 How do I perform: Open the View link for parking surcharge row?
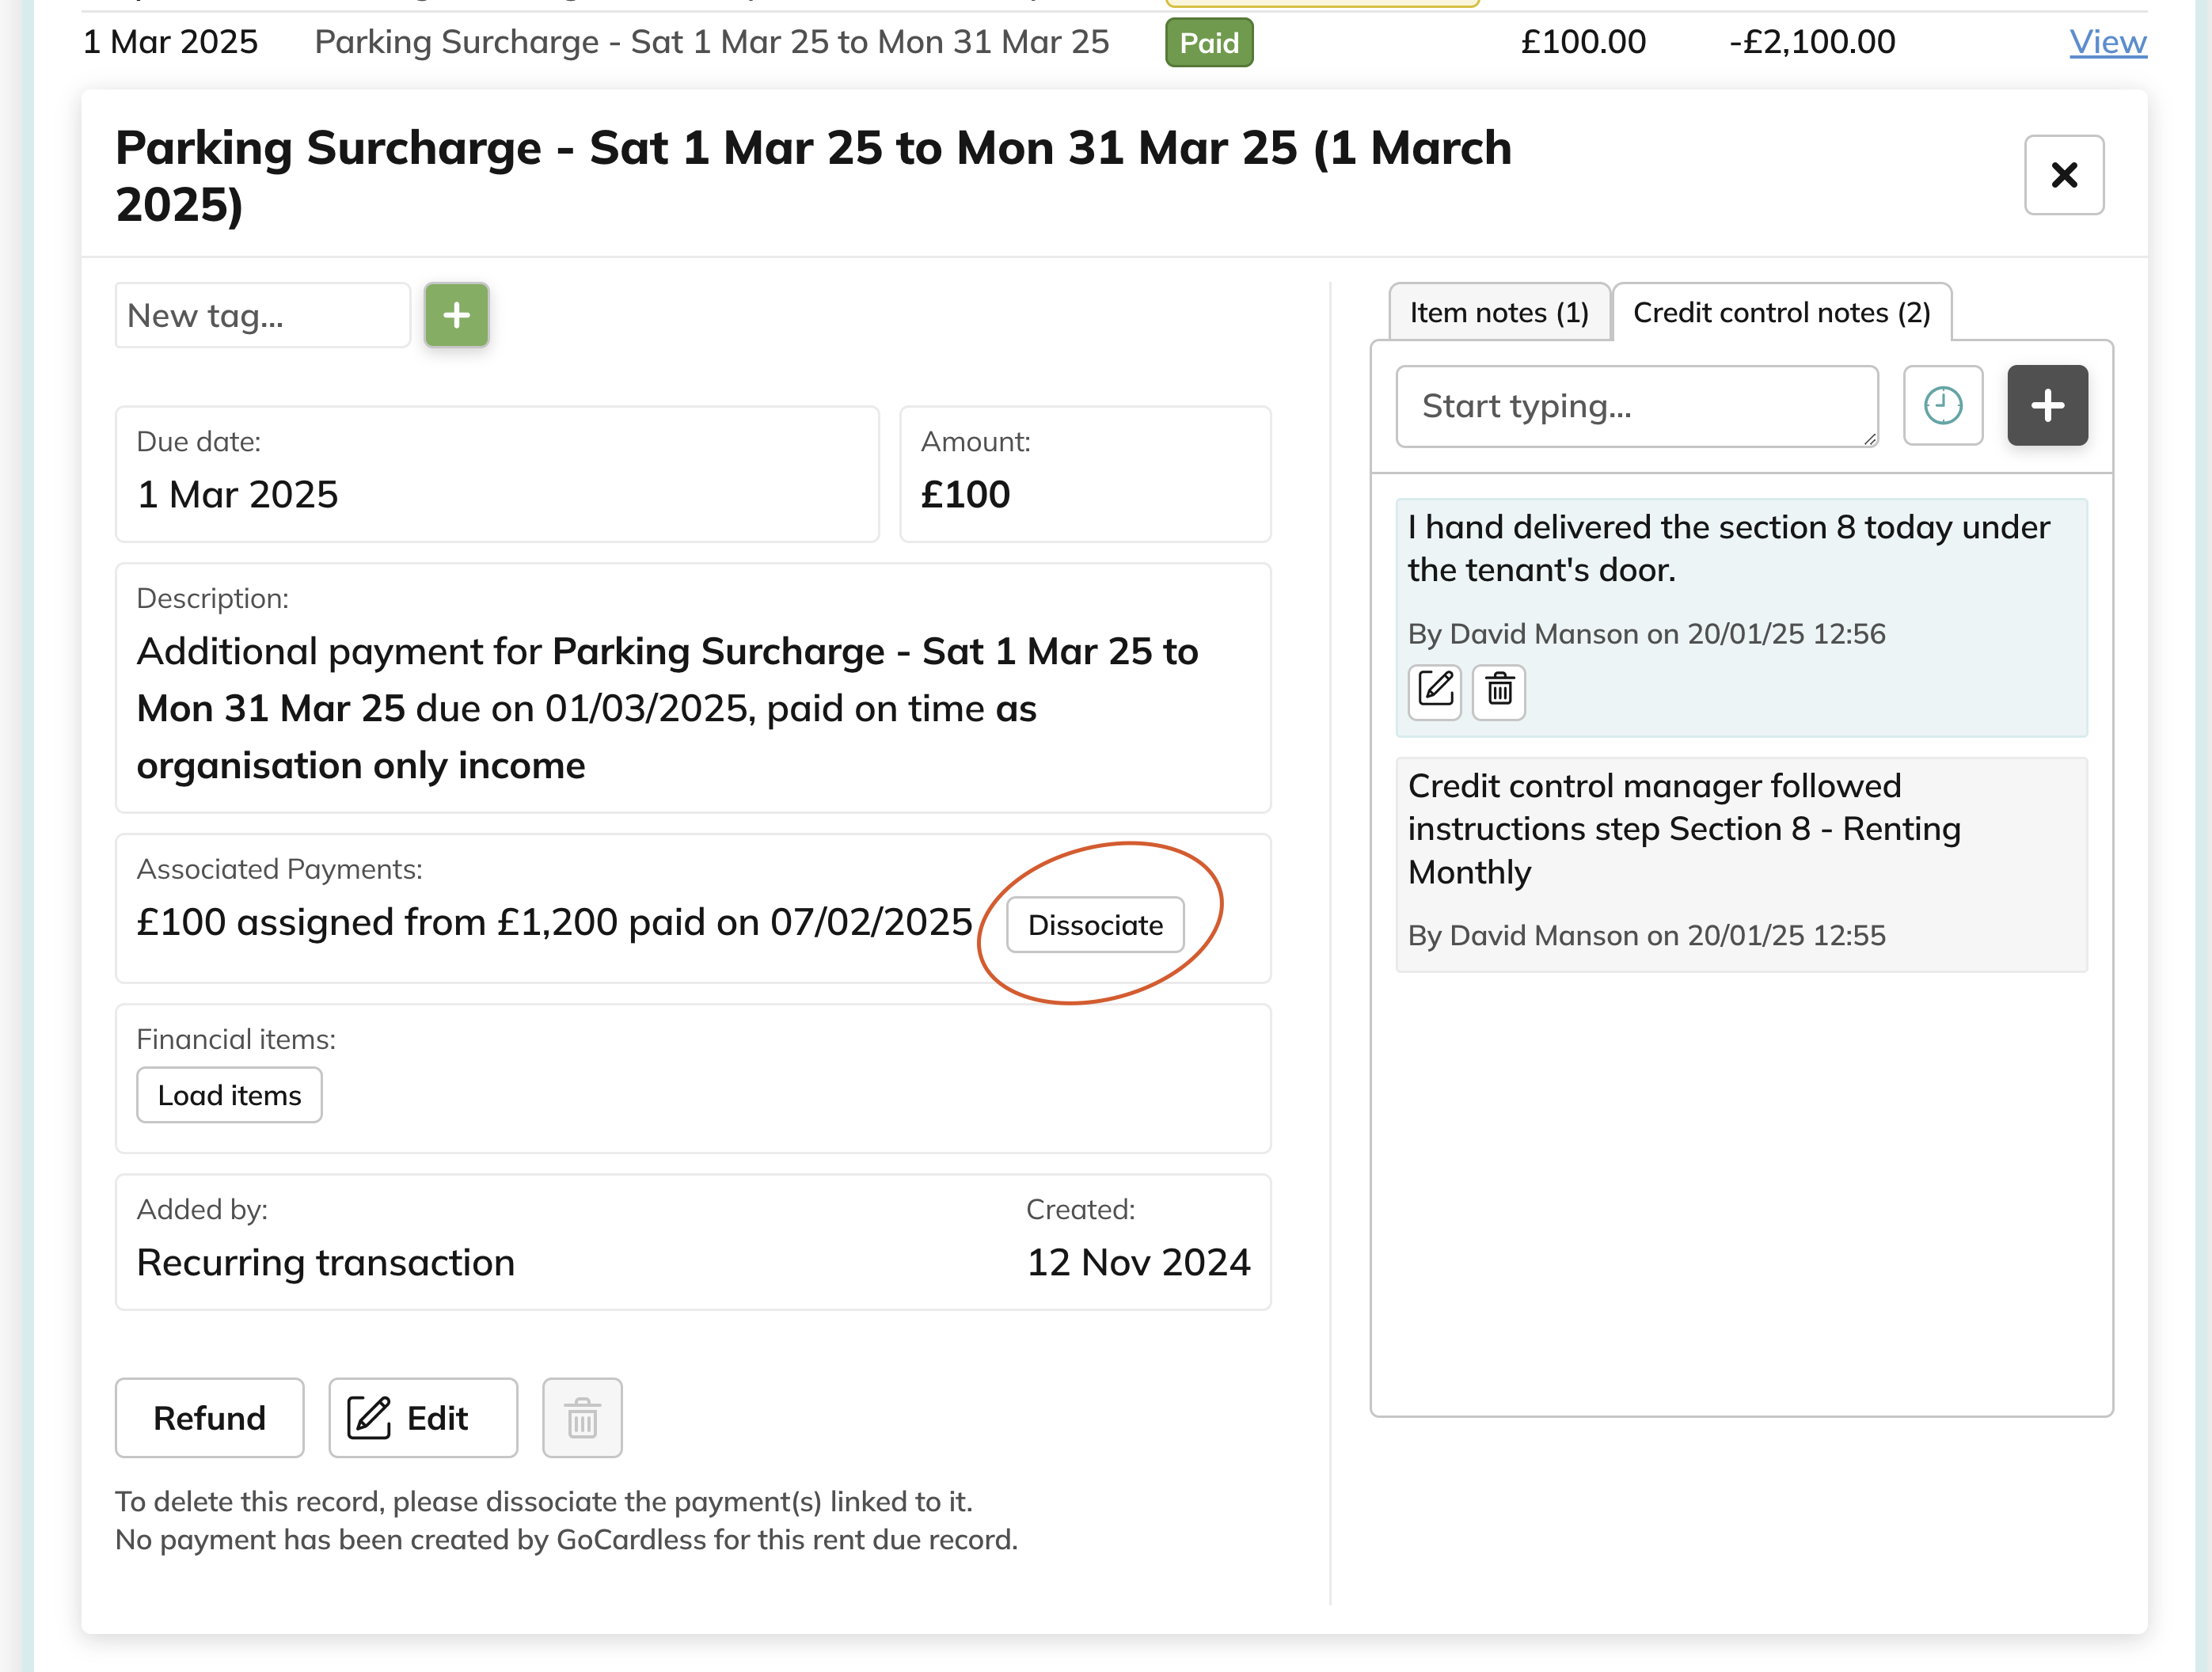click(x=2107, y=42)
